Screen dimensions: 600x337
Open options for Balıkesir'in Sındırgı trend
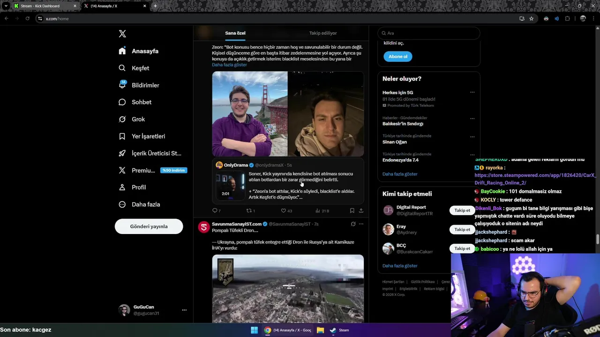[x=472, y=118]
